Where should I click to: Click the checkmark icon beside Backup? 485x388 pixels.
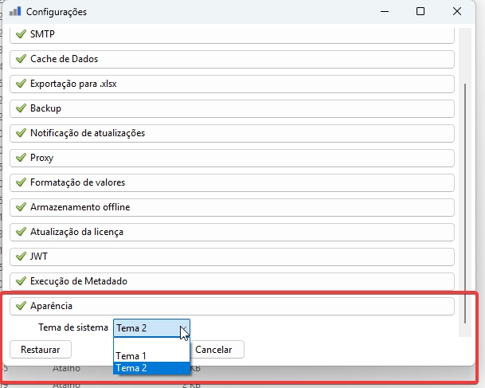21,108
